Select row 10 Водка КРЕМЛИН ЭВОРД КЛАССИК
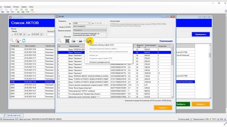Image resolution: width=227 pixels, height=127 pixels. (114, 76)
